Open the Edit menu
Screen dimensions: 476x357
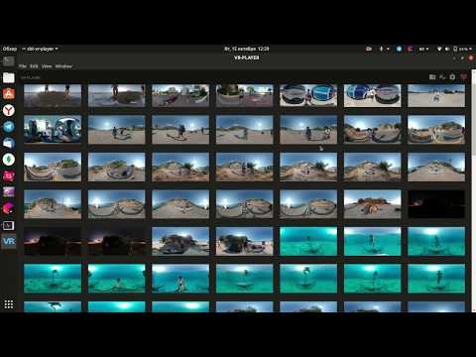pyautogui.click(x=34, y=66)
